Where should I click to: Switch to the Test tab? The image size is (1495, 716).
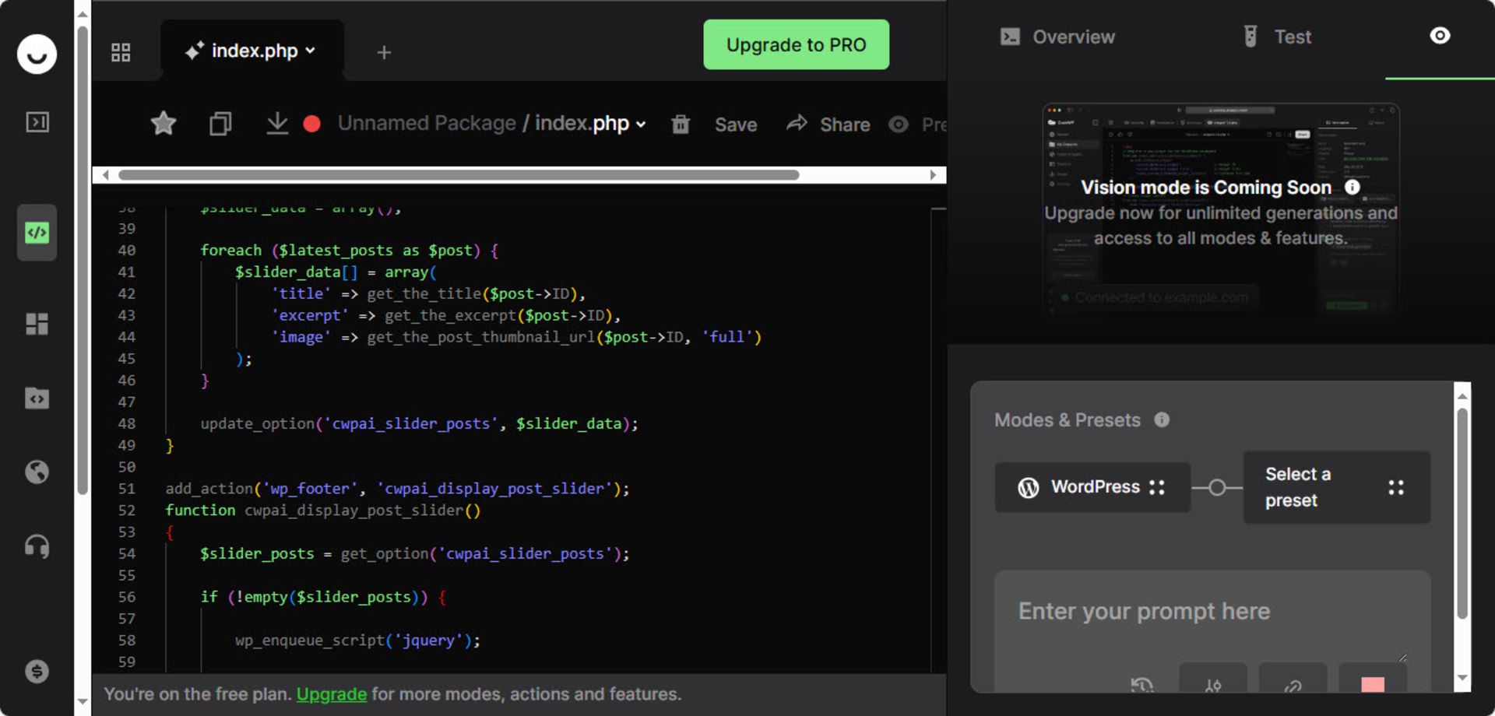1277,37
